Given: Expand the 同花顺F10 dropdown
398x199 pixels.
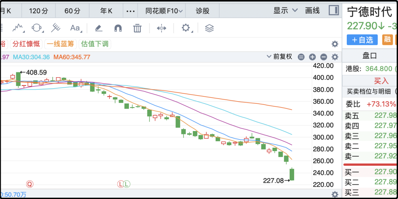Looking at the screenshot, I should [164, 11].
